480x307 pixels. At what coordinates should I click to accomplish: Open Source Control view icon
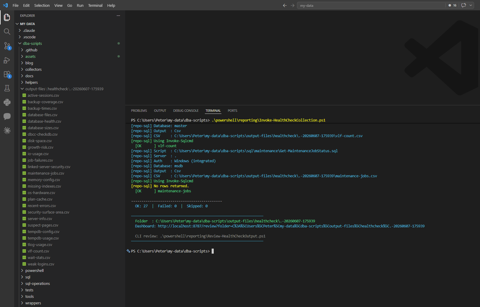click(x=7, y=46)
